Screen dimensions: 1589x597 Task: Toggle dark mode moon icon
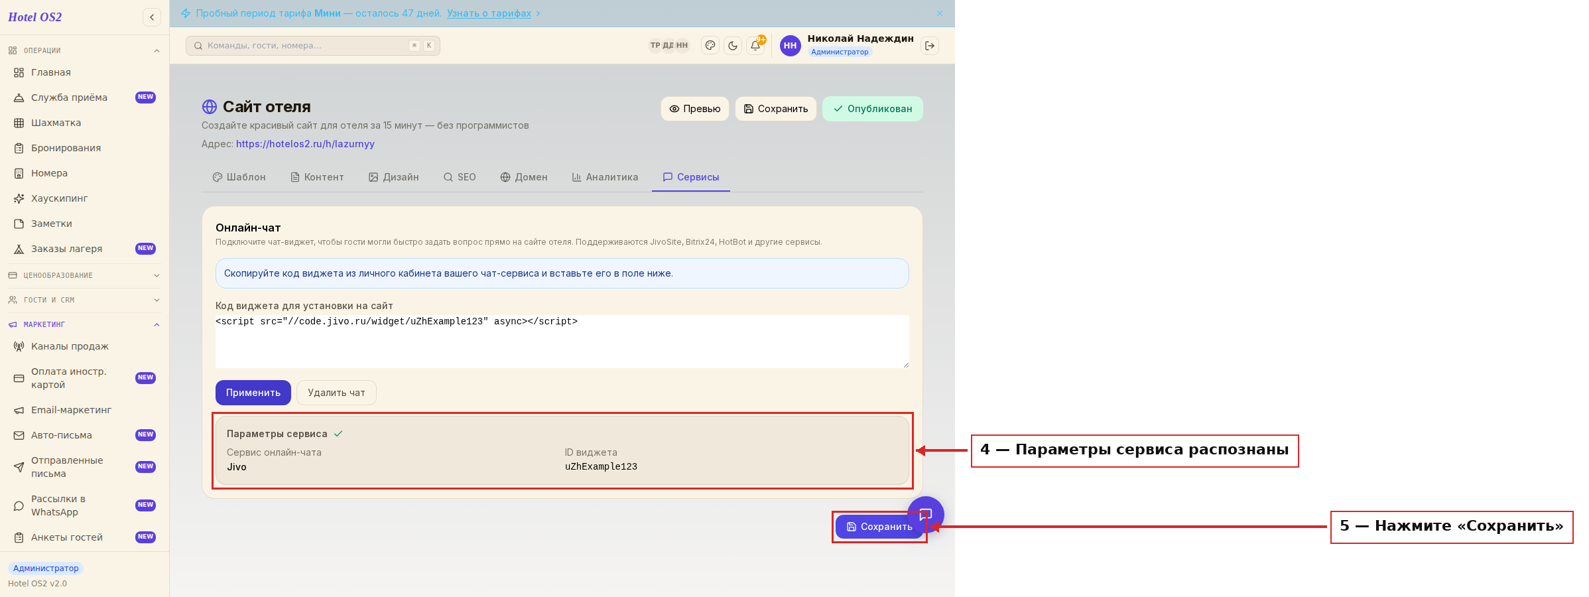point(733,46)
